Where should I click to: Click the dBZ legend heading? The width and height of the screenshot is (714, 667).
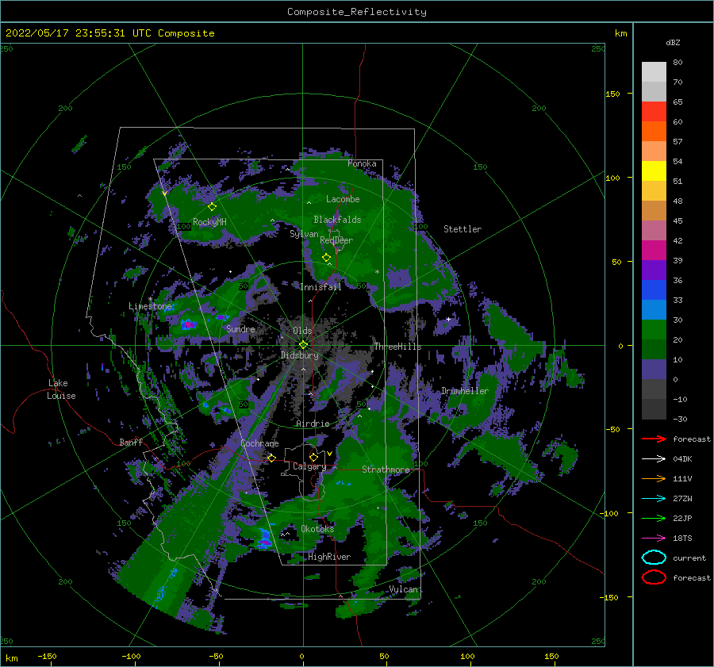pos(673,42)
